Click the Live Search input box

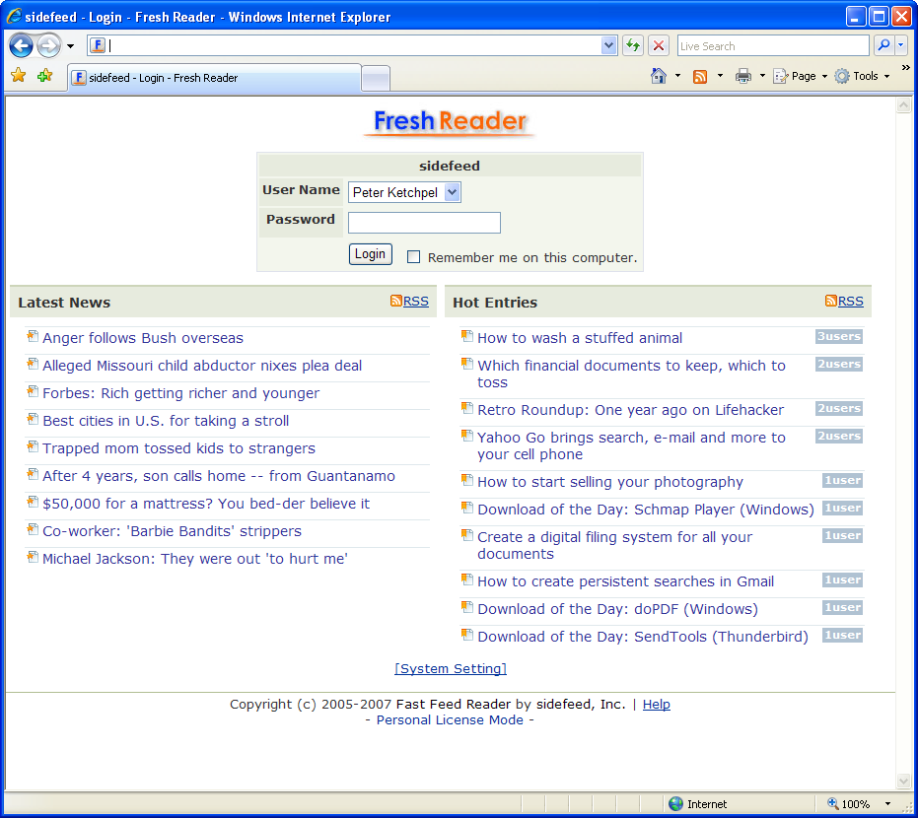click(x=773, y=45)
